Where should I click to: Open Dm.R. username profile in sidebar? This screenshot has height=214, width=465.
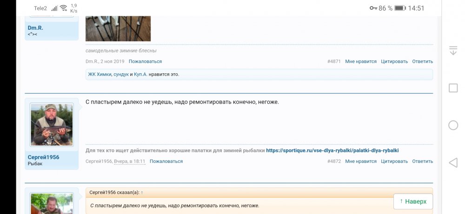tap(36, 28)
